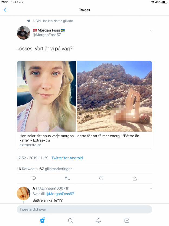Open ALinnean1000 profile avatar
Screen dimensions: 169x226
[24, 193]
